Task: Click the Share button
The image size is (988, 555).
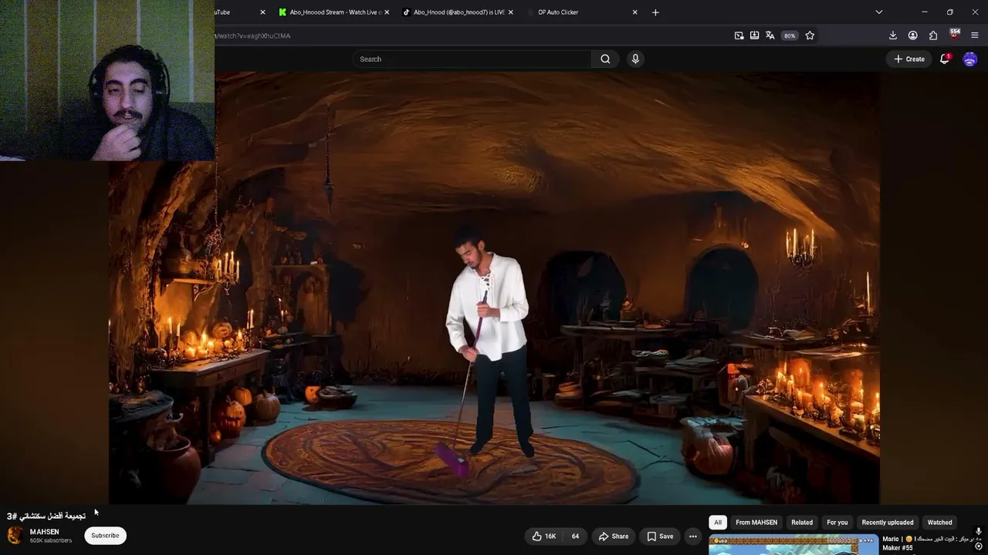Action: [614, 536]
